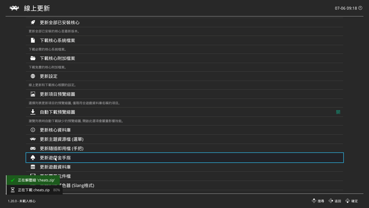Open 下載核心系統檔案 menu entry
369x208 pixels.
(184, 40)
